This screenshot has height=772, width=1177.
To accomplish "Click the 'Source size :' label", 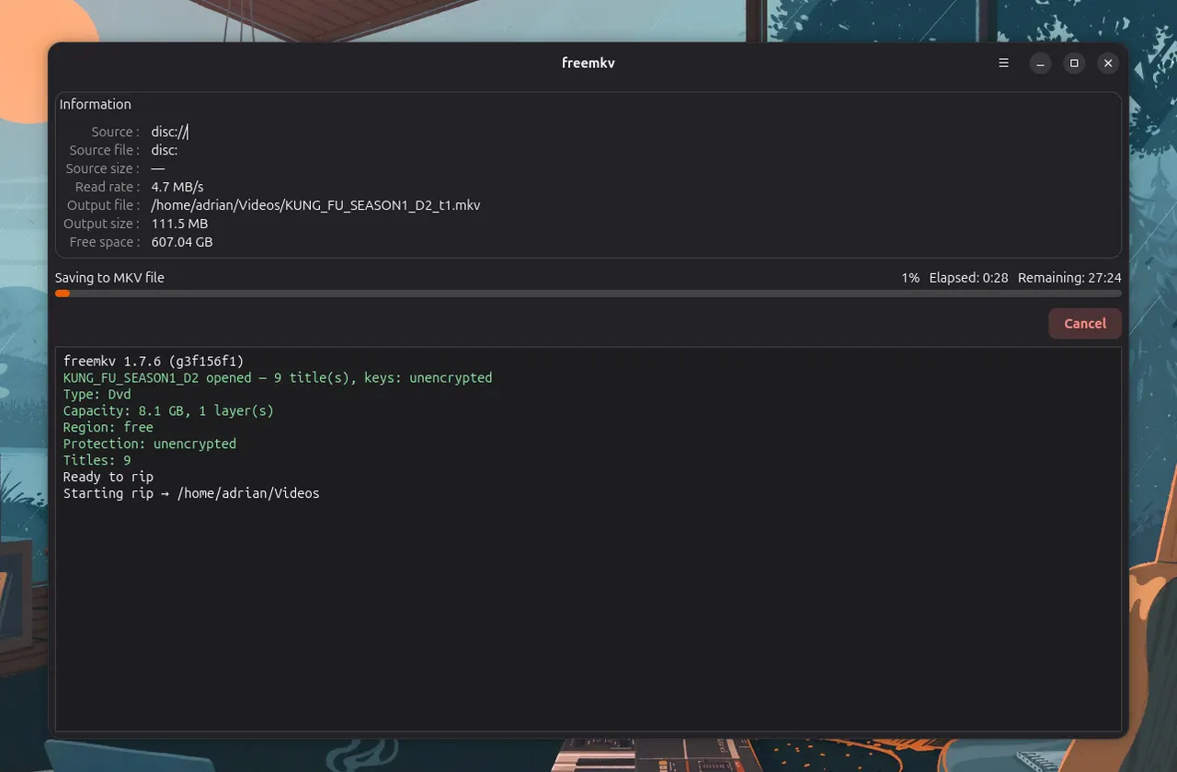I will [103, 168].
